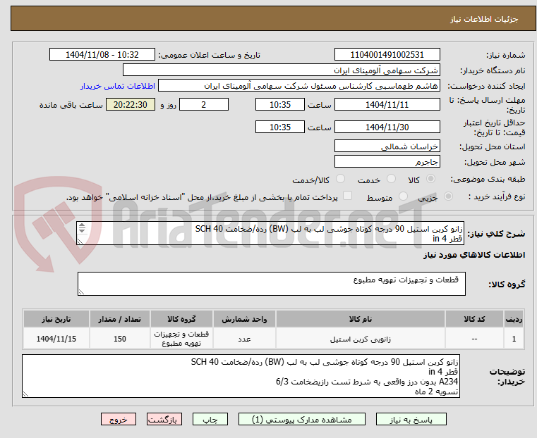Click the خروج exit button

click(119, 419)
